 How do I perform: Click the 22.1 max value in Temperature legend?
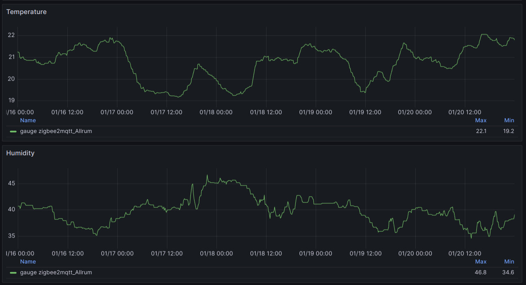(481, 131)
